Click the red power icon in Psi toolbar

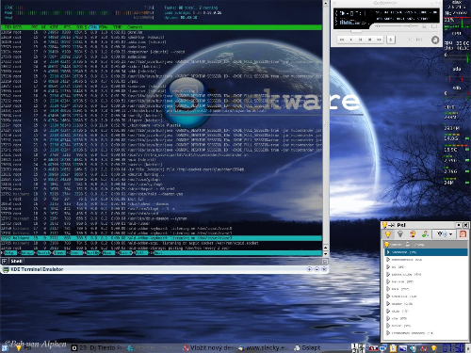(x=463, y=234)
